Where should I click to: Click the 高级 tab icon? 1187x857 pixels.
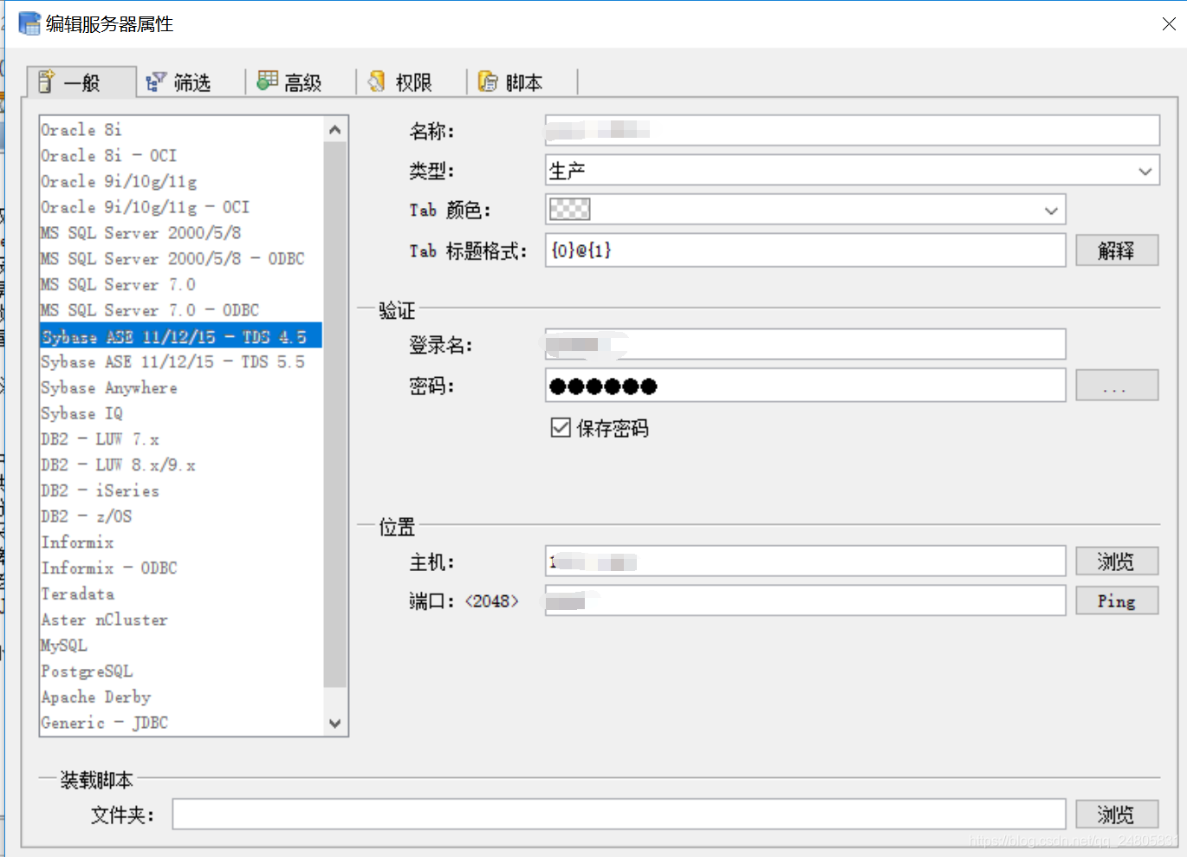pos(267,81)
